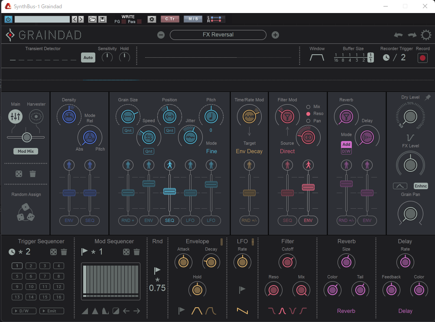
Task: Open plugin settings gear in top toolbar
Action: click(152, 19)
